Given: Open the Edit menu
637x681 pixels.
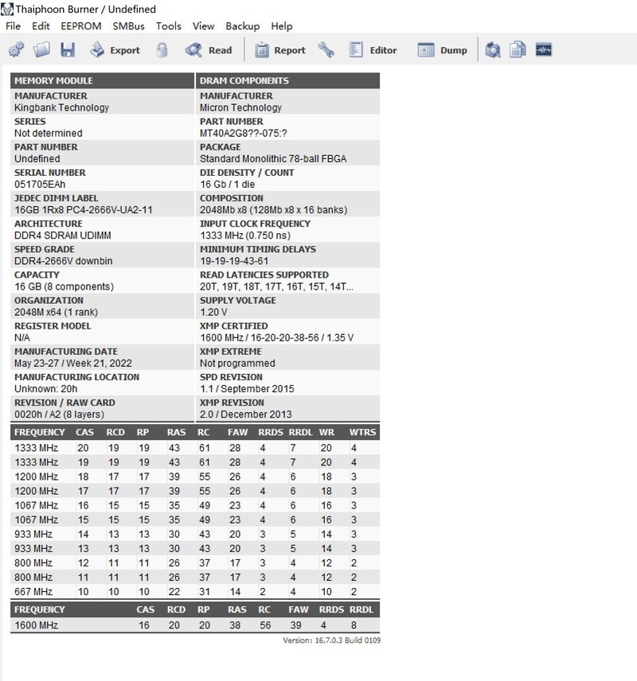Looking at the screenshot, I should point(41,26).
